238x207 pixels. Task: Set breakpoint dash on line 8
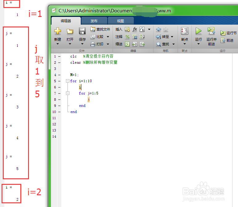(59, 99)
